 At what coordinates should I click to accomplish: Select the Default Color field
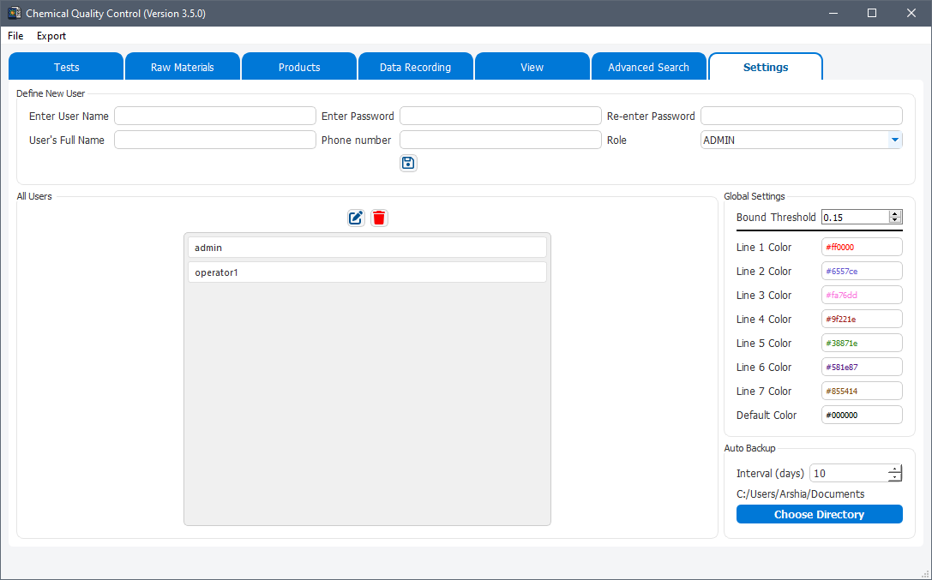coord(861,415)
